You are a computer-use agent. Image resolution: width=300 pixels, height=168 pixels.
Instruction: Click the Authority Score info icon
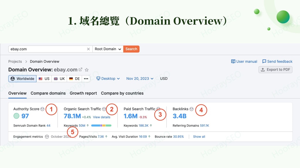pos(43,109)
